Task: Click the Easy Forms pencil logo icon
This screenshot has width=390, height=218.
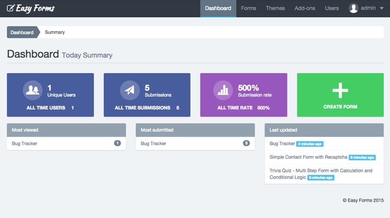Action: click(10, 8)
